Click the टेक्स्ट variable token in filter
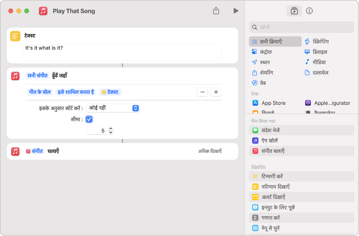 pos(111,92)
